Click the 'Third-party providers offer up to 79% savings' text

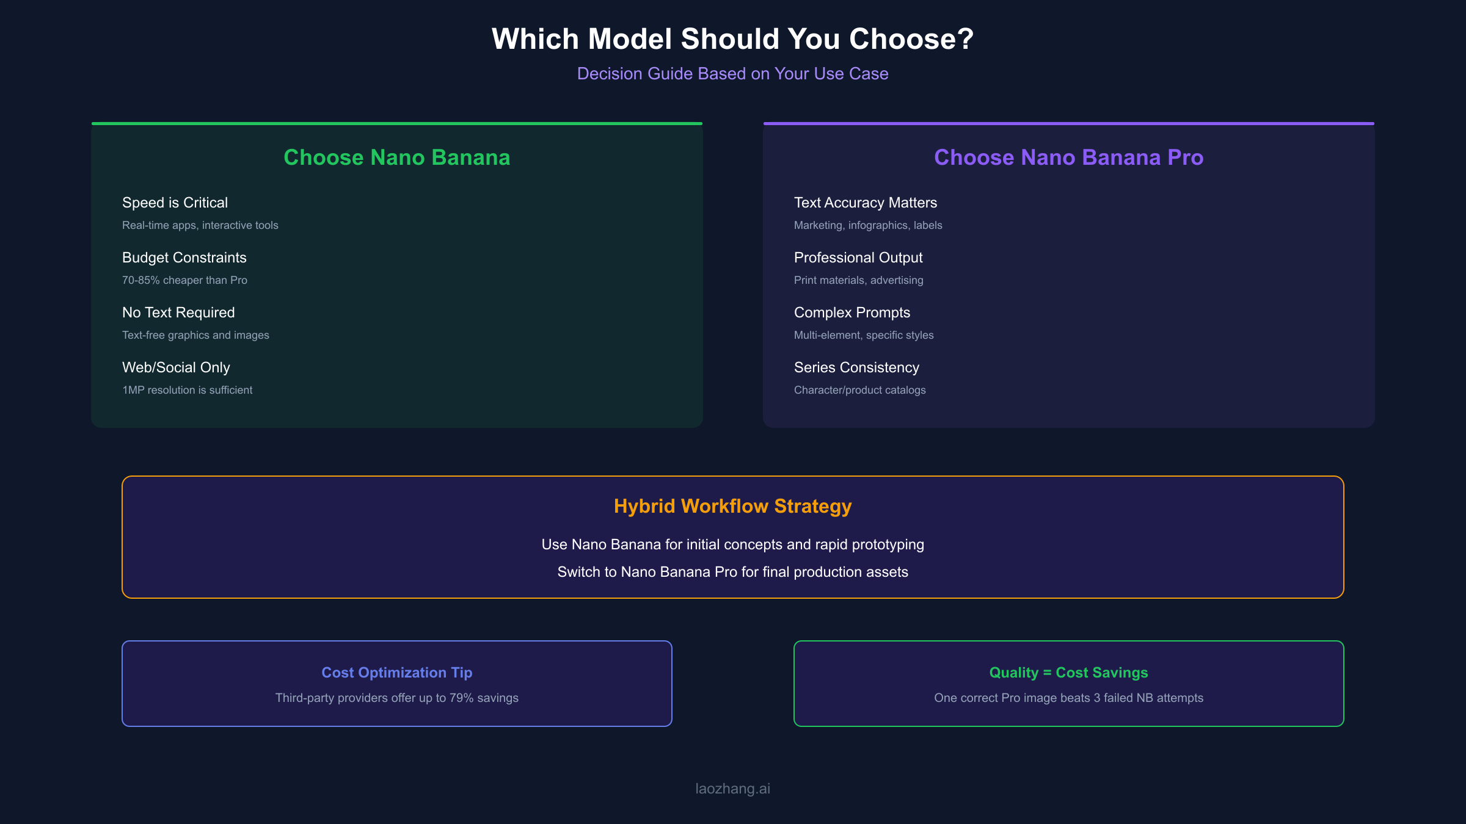(x=396, y=698)
